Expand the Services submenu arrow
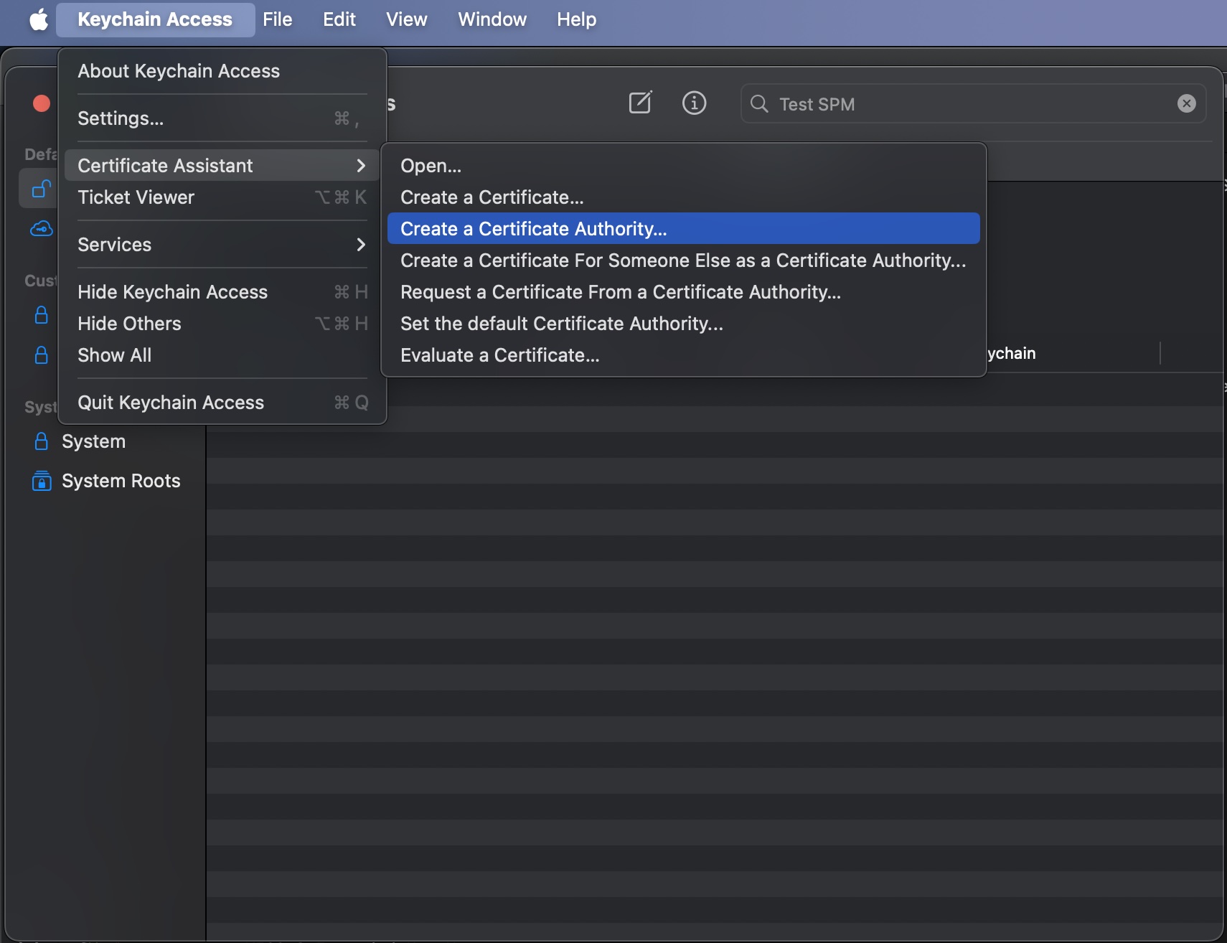This screenshot has height=943, width=1227. pyautogui.click(x=361, y=245)
